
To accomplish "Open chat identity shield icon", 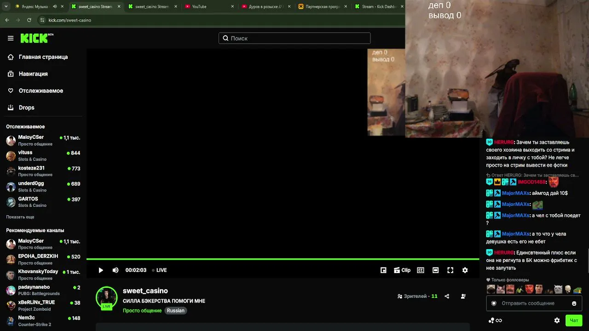I will (x=494, y=303).
